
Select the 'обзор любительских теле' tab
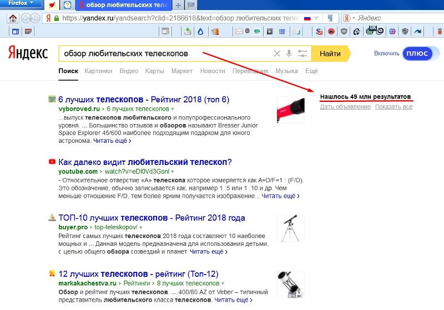pos(124,5)
